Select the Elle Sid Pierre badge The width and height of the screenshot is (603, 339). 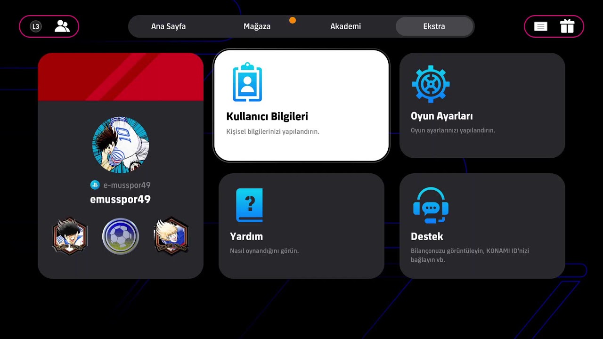coord(171,236)
